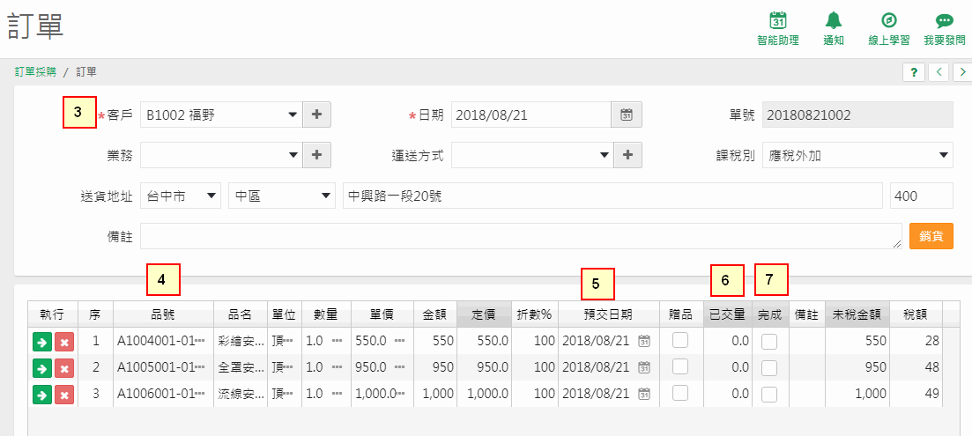Expand the 客戶 dropdown
The width and height of the screenshot is (972, 436).
(293, 115)
